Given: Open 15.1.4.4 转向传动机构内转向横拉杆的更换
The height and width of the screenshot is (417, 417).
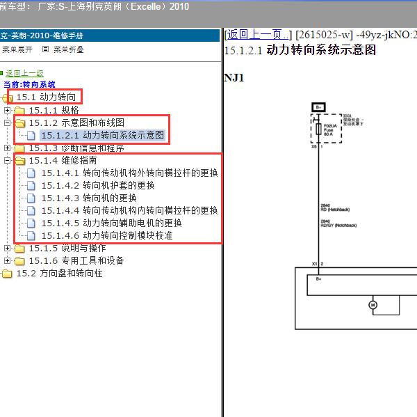Looking at the screenshot, I should 129,210.
